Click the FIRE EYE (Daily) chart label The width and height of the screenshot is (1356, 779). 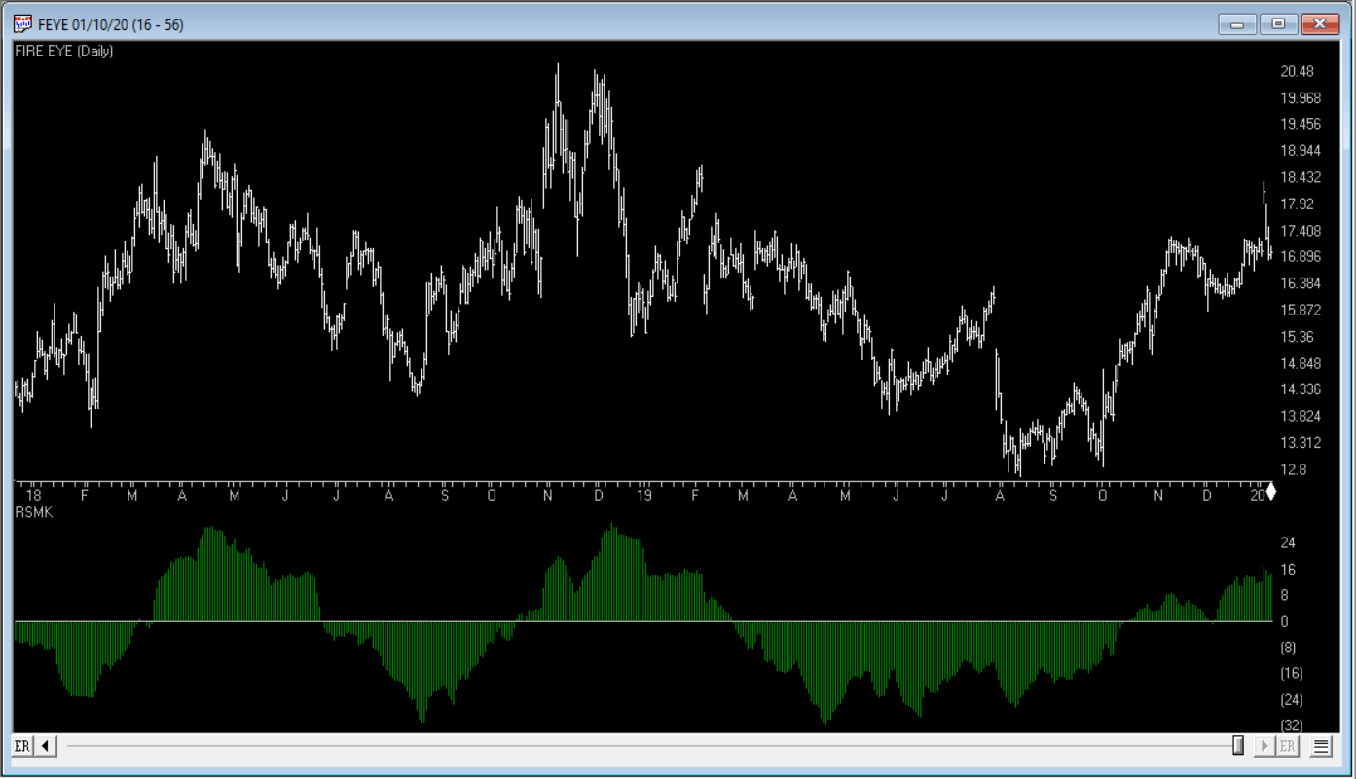point(64,51)
